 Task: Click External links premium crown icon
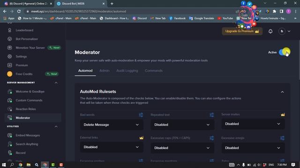pyautogui.click(x=142, y=138)
